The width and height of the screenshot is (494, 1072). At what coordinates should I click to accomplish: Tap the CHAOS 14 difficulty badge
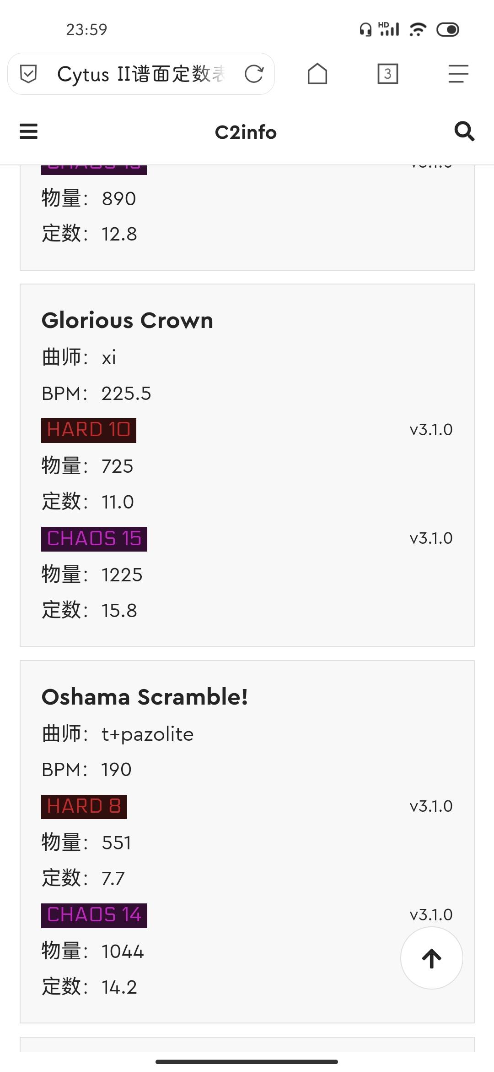click(x=94, y=915)
